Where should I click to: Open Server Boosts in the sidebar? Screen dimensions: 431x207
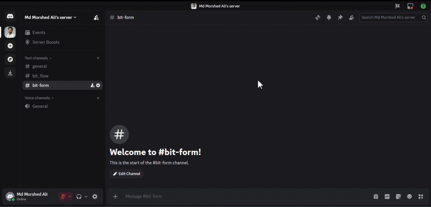pos(62,42)
